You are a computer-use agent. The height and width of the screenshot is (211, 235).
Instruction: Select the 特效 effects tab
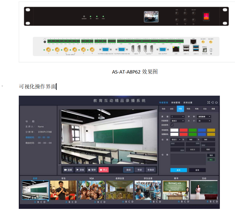coord(188,109)
